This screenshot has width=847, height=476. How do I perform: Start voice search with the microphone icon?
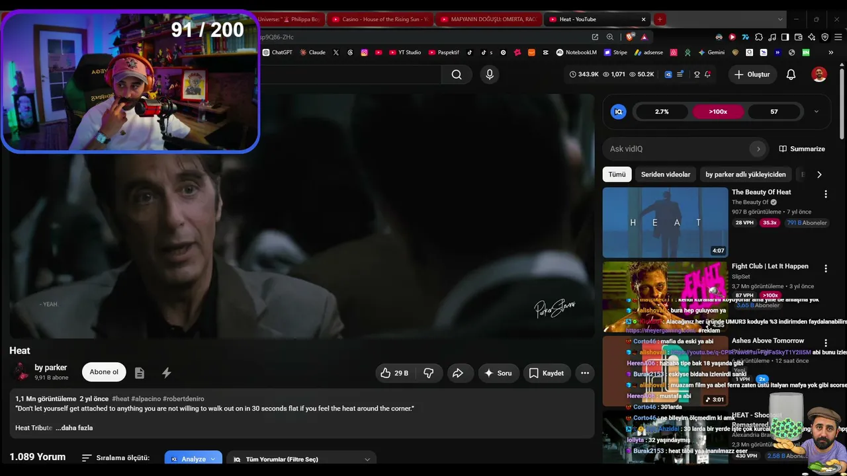pos(490,75)
